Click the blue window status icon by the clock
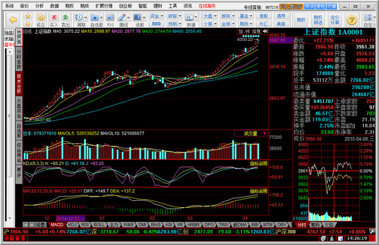Image resolution: width=379 pixels, height=245 pixels. [340, 239]
